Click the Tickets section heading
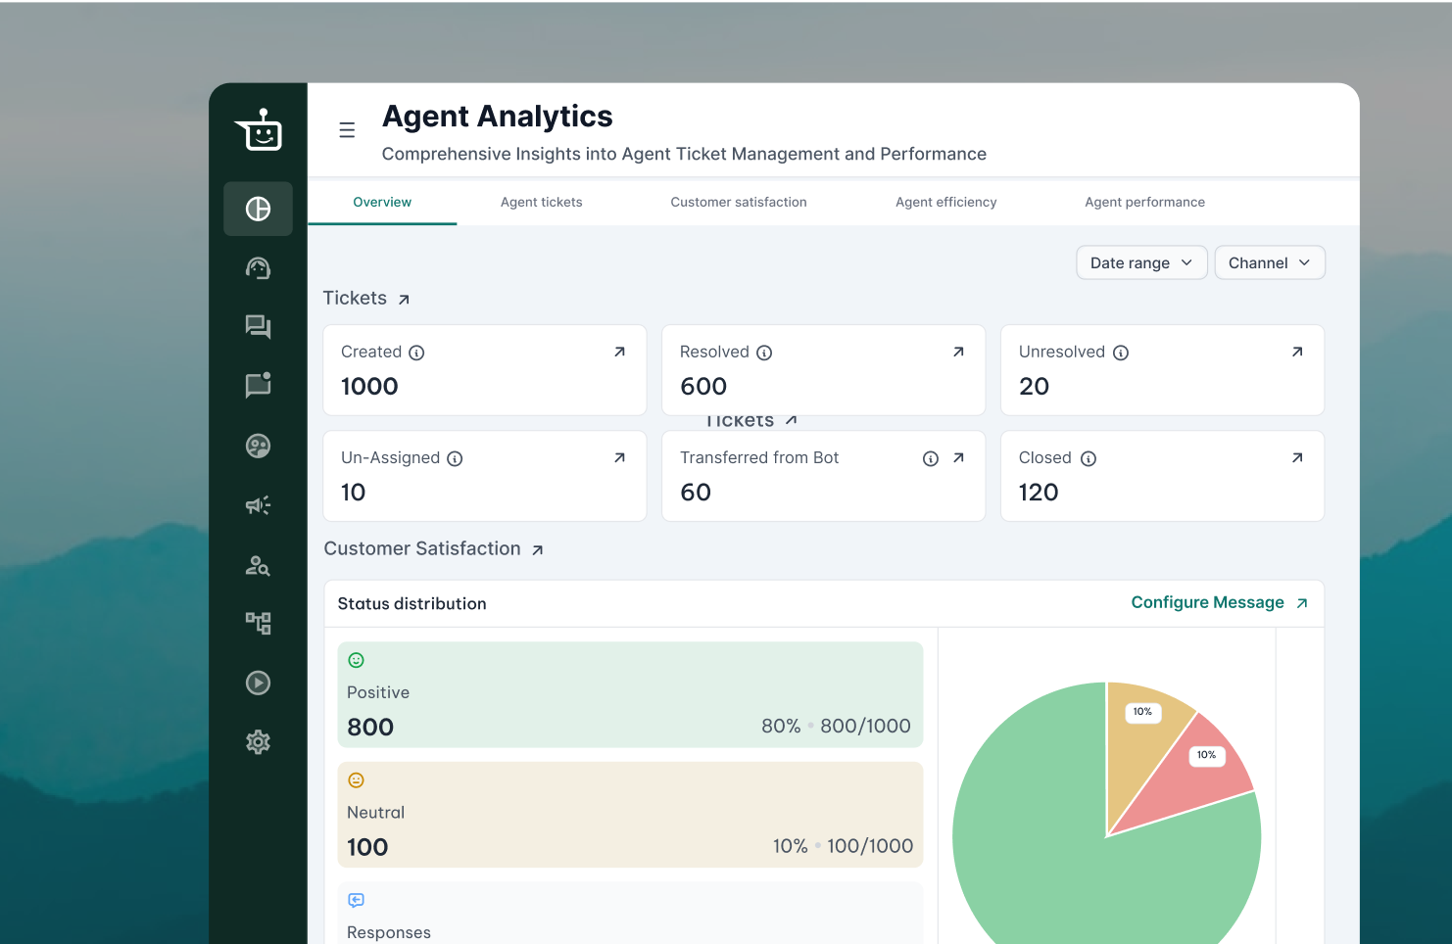 tap(355, 298)
